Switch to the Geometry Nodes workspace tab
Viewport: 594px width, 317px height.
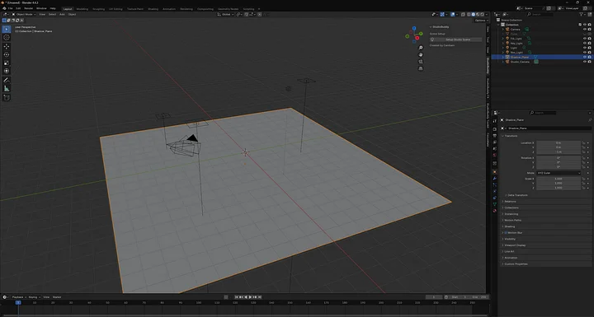pyautogui.click(x=228, y=9)
